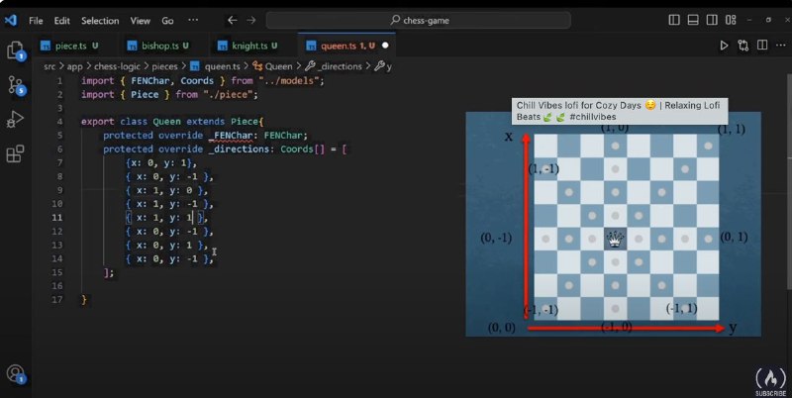Screen dimensions: 792x398
Task: Open the Queen class breadcrumb
Action: pos(273,66)
